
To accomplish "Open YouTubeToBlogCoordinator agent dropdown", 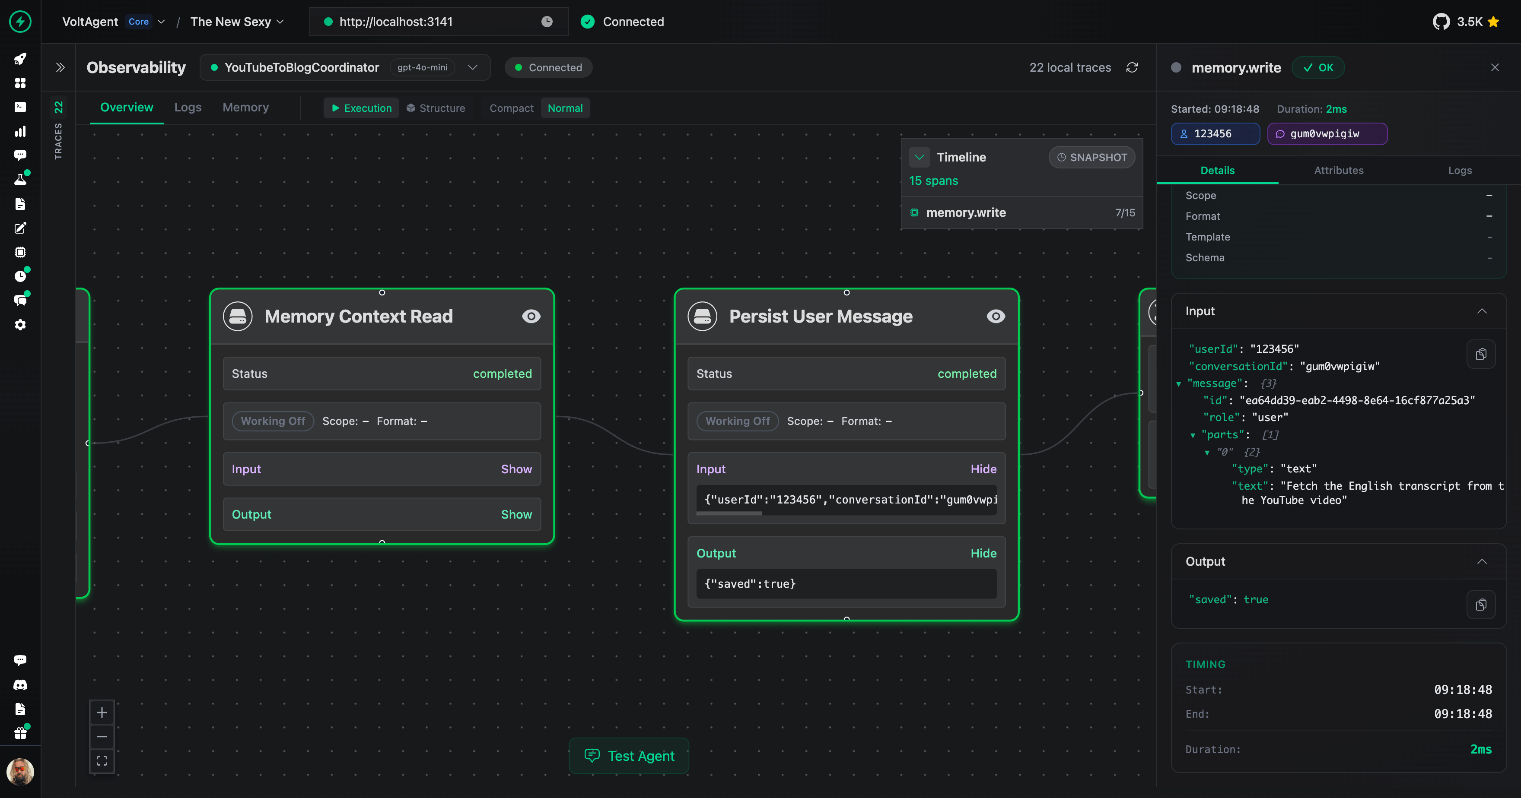I will pos(472,67).
